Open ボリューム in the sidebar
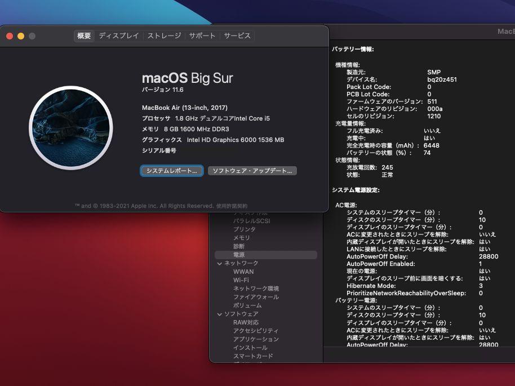The height and width of the screenshot is (386, 515). point(247,305)
